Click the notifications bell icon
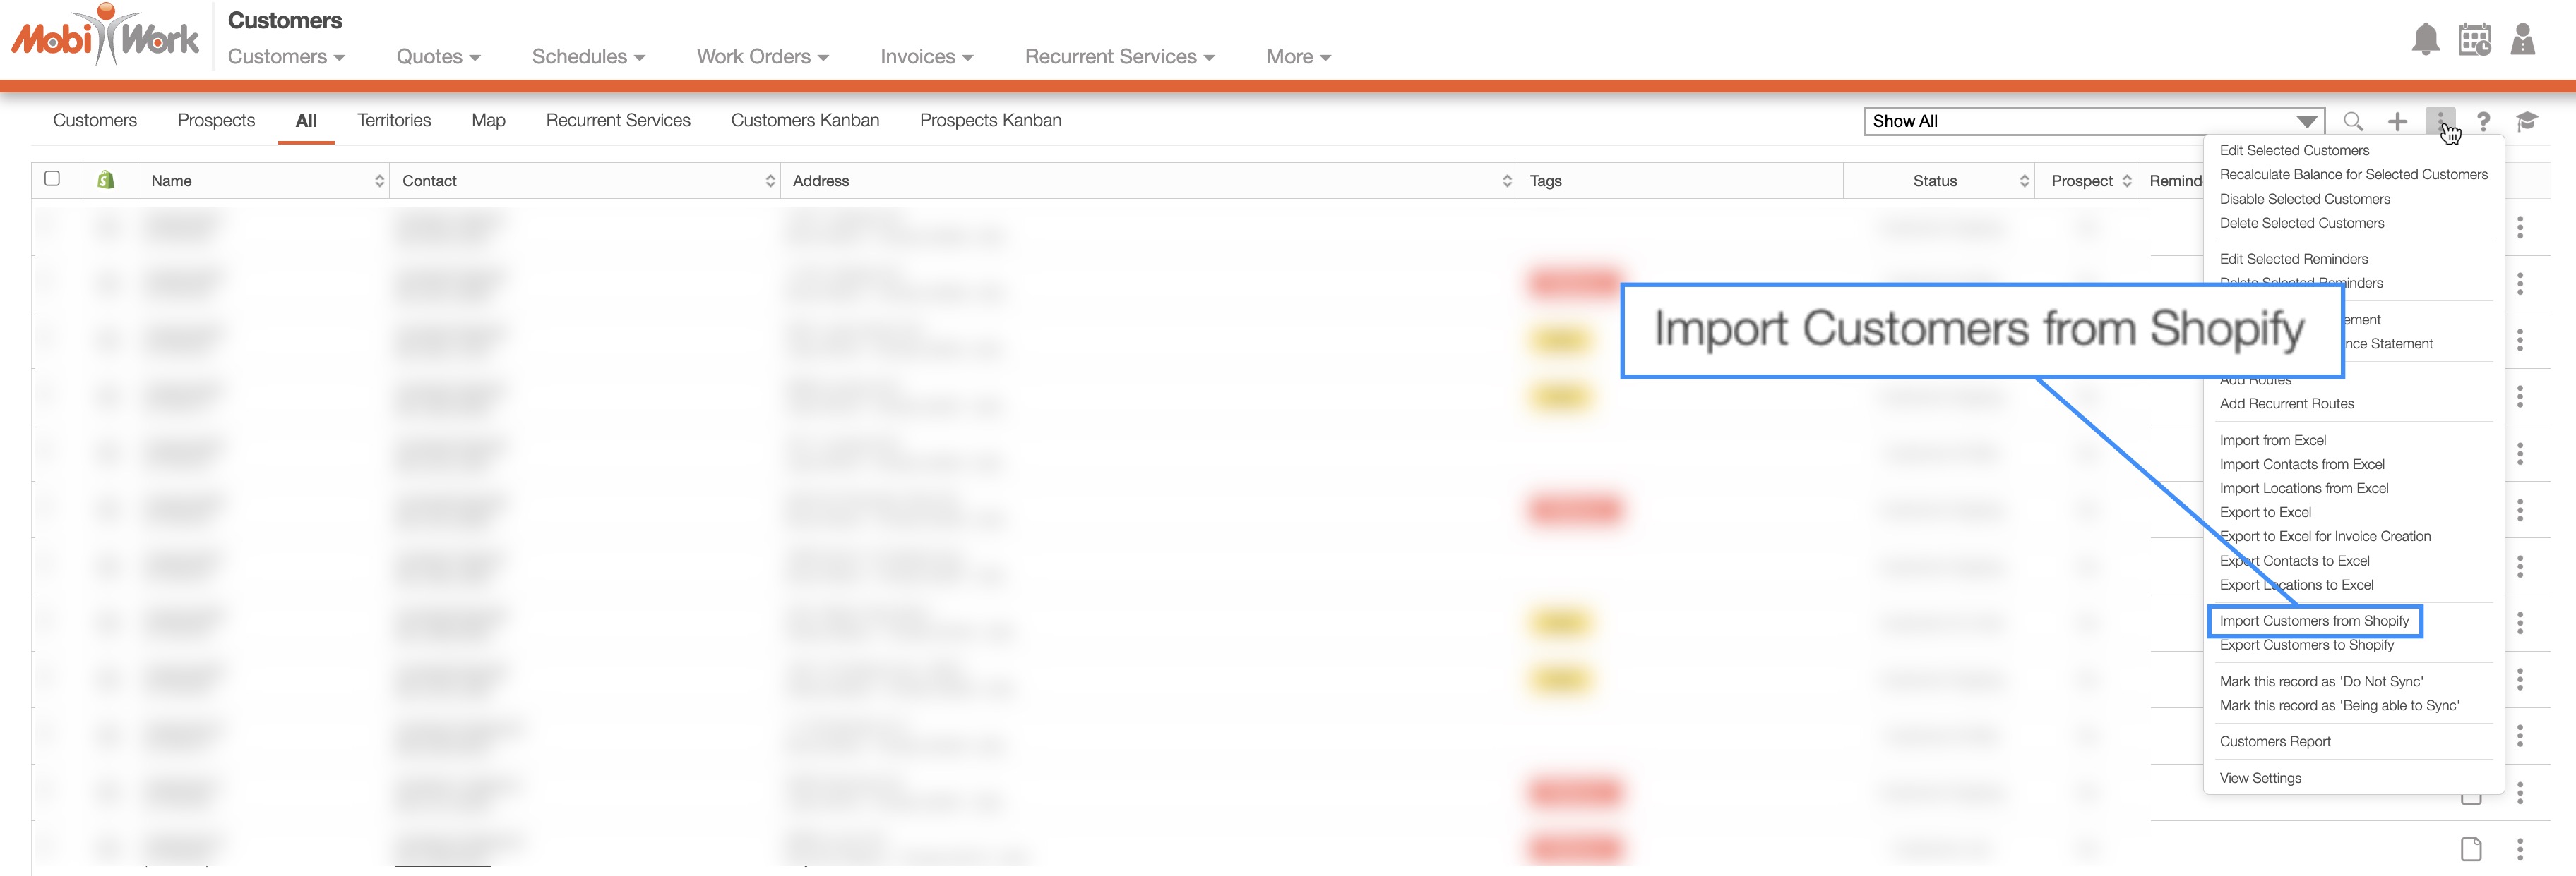This screenshot has height=876, width=2576. point(2425,40)
